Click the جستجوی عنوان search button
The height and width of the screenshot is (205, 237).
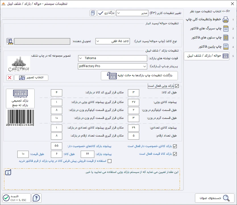point(215,198)
